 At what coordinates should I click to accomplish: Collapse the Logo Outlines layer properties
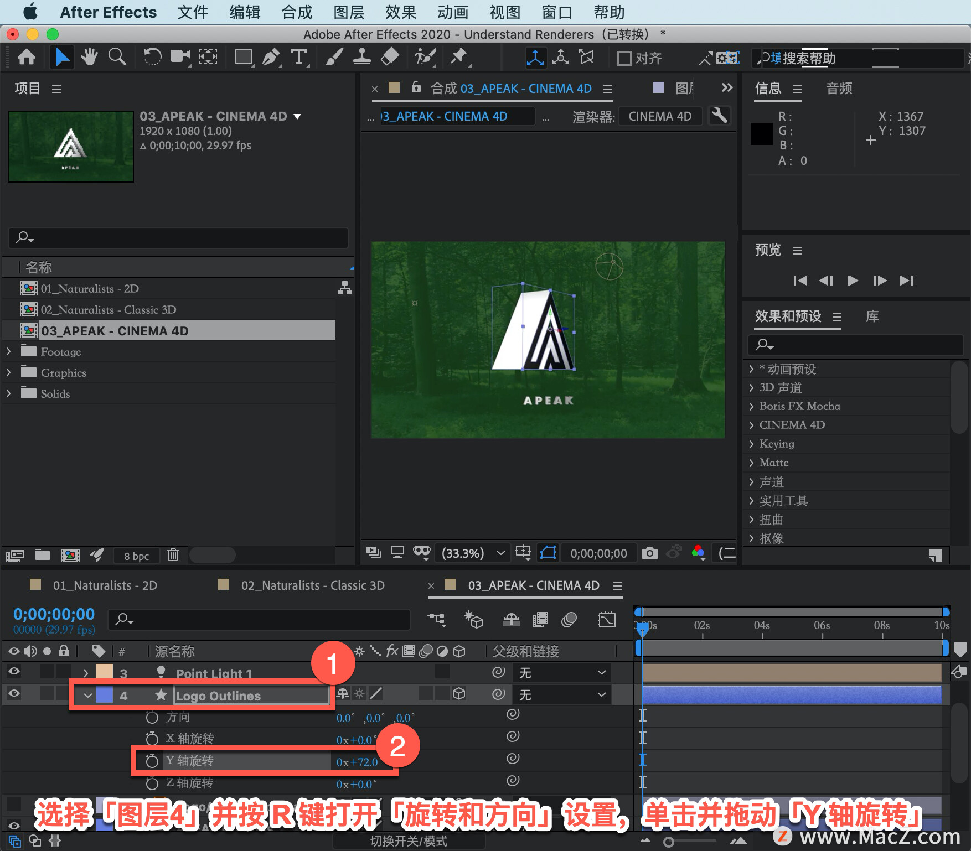pos(88,695)
